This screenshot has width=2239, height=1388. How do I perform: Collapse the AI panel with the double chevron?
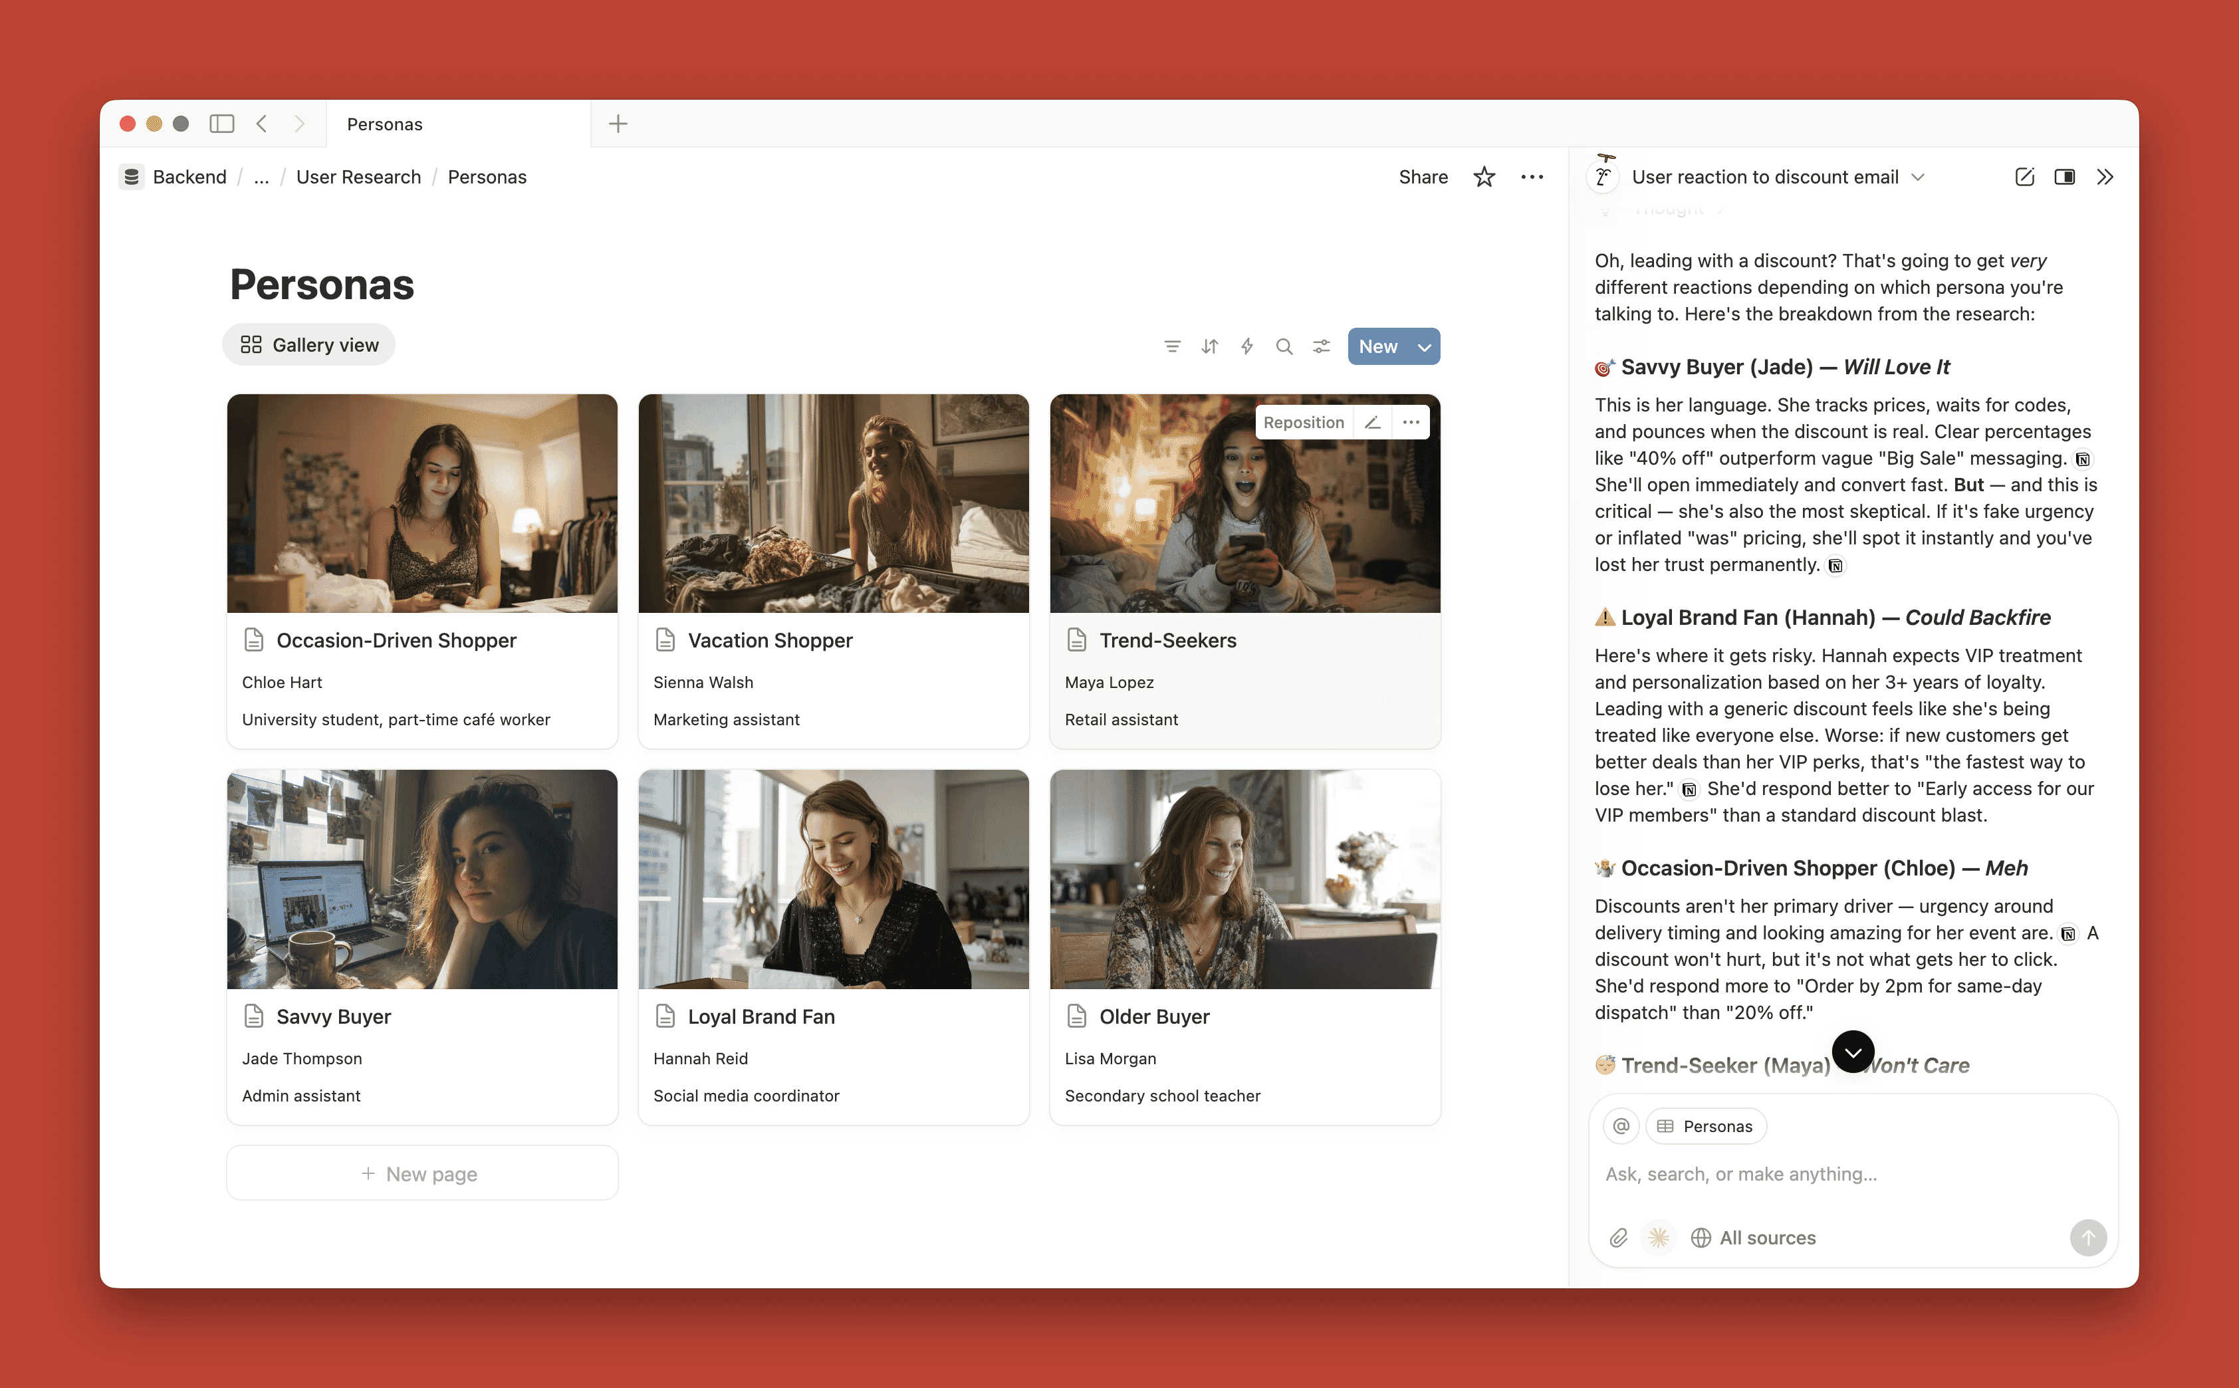coord(2105,176)
